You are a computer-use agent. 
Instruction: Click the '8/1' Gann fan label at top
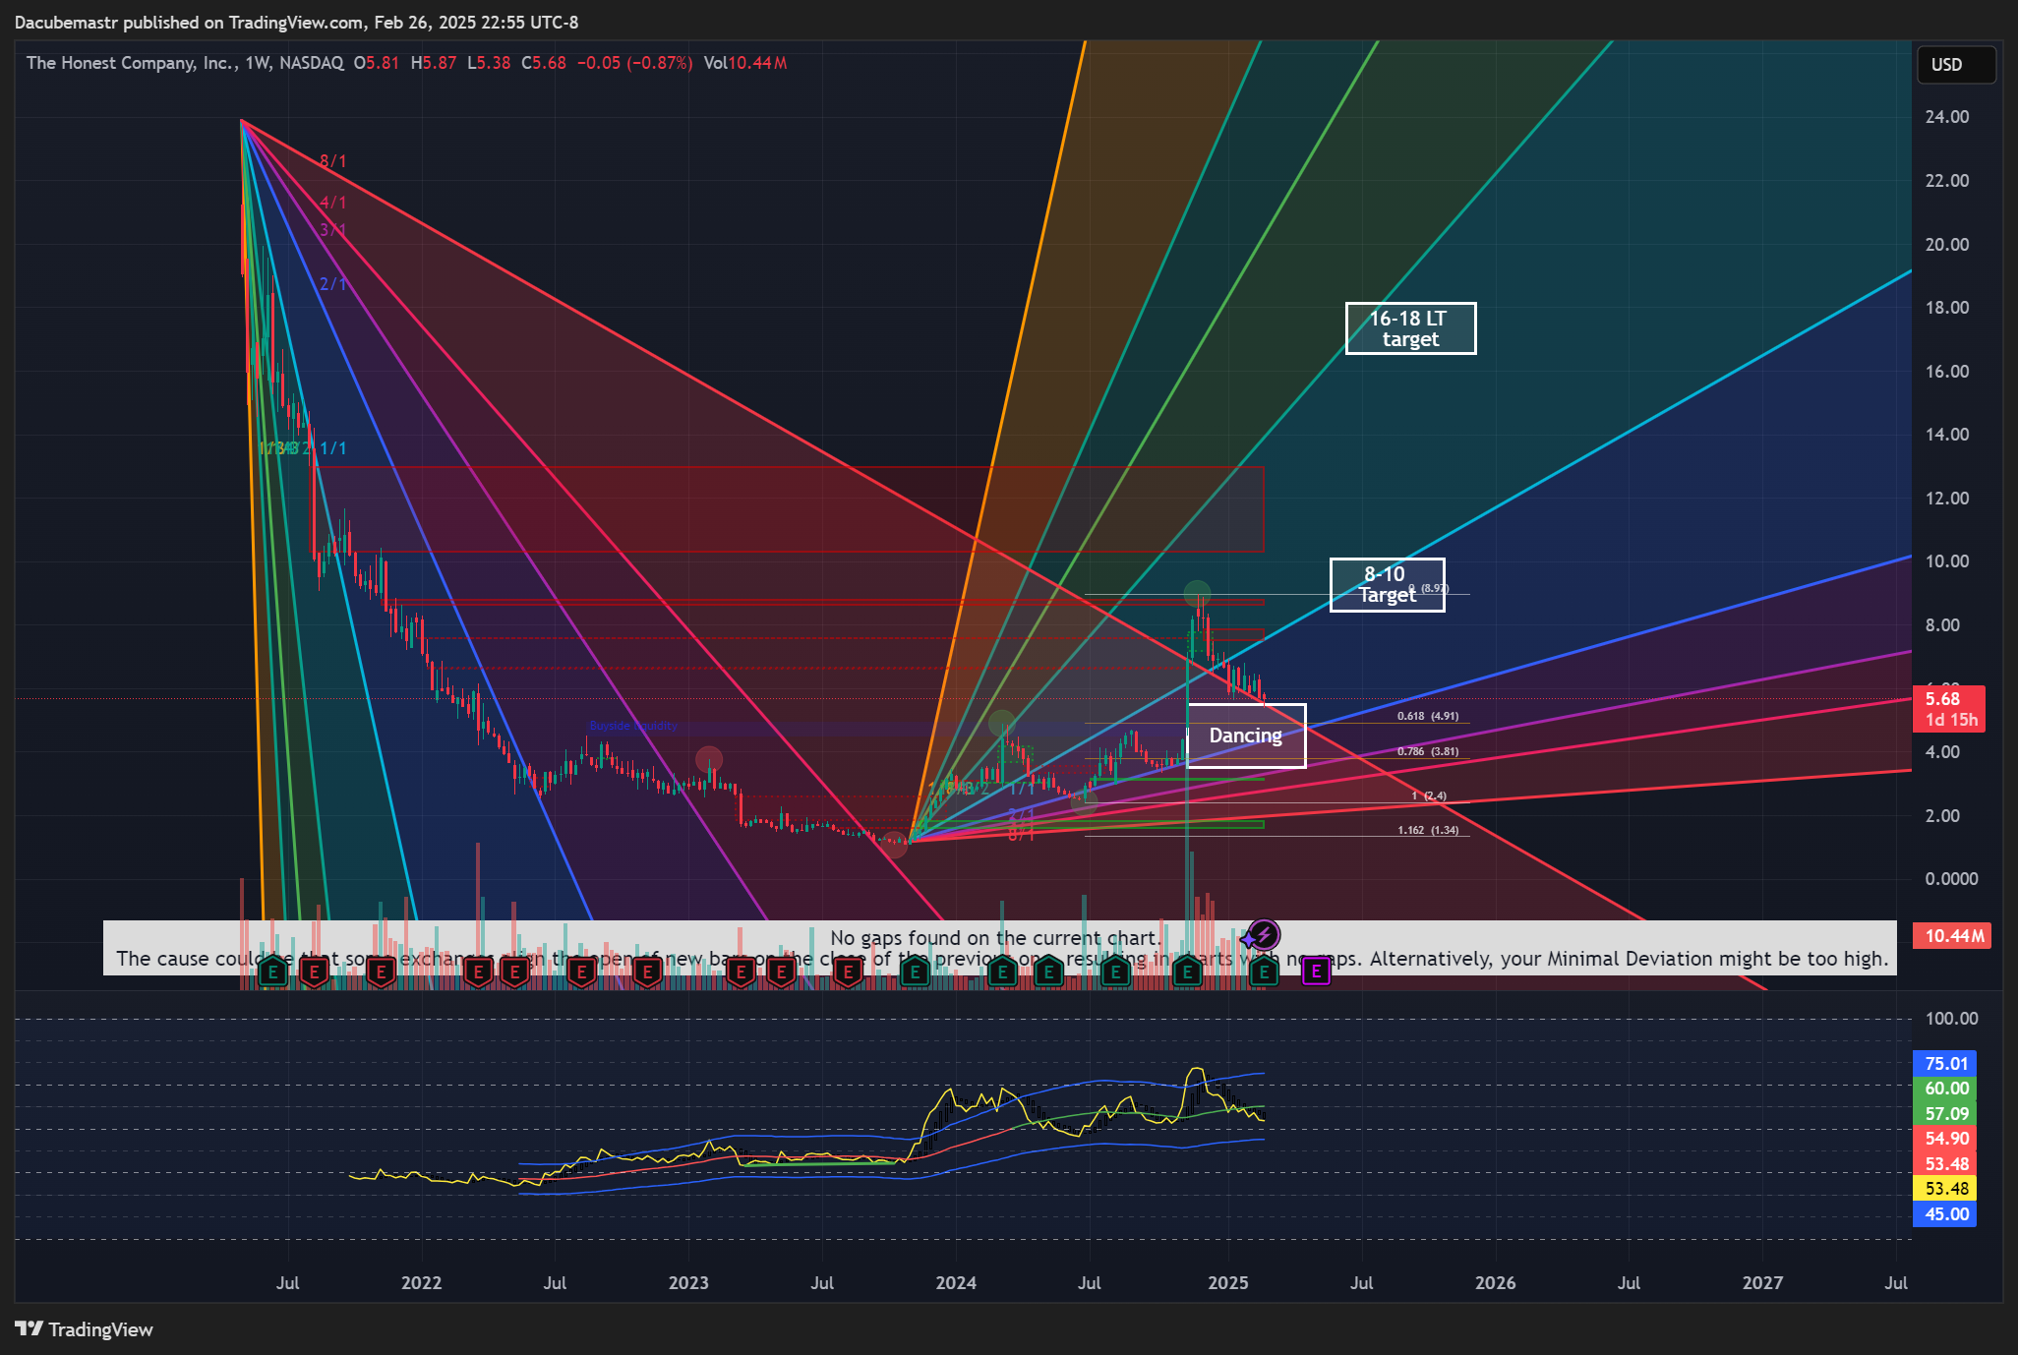[332, 161]
